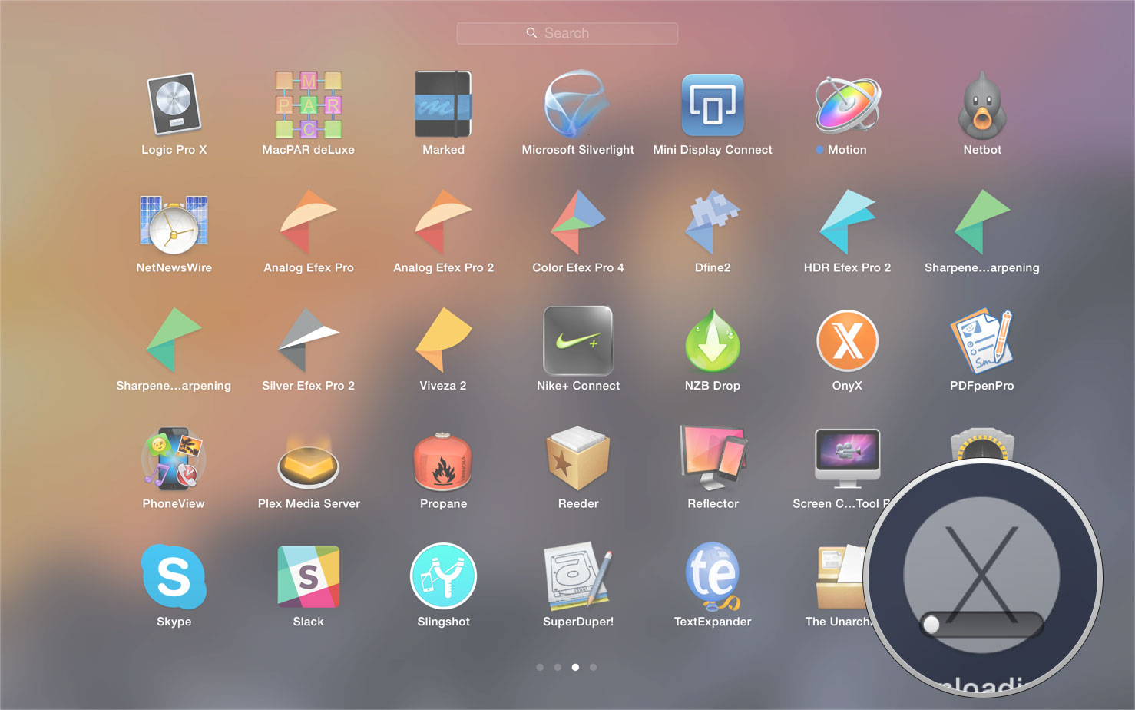The width and height of the screenshot is (1135, 710).
Task: Open the Marked app icon
Action: (443, 104)
